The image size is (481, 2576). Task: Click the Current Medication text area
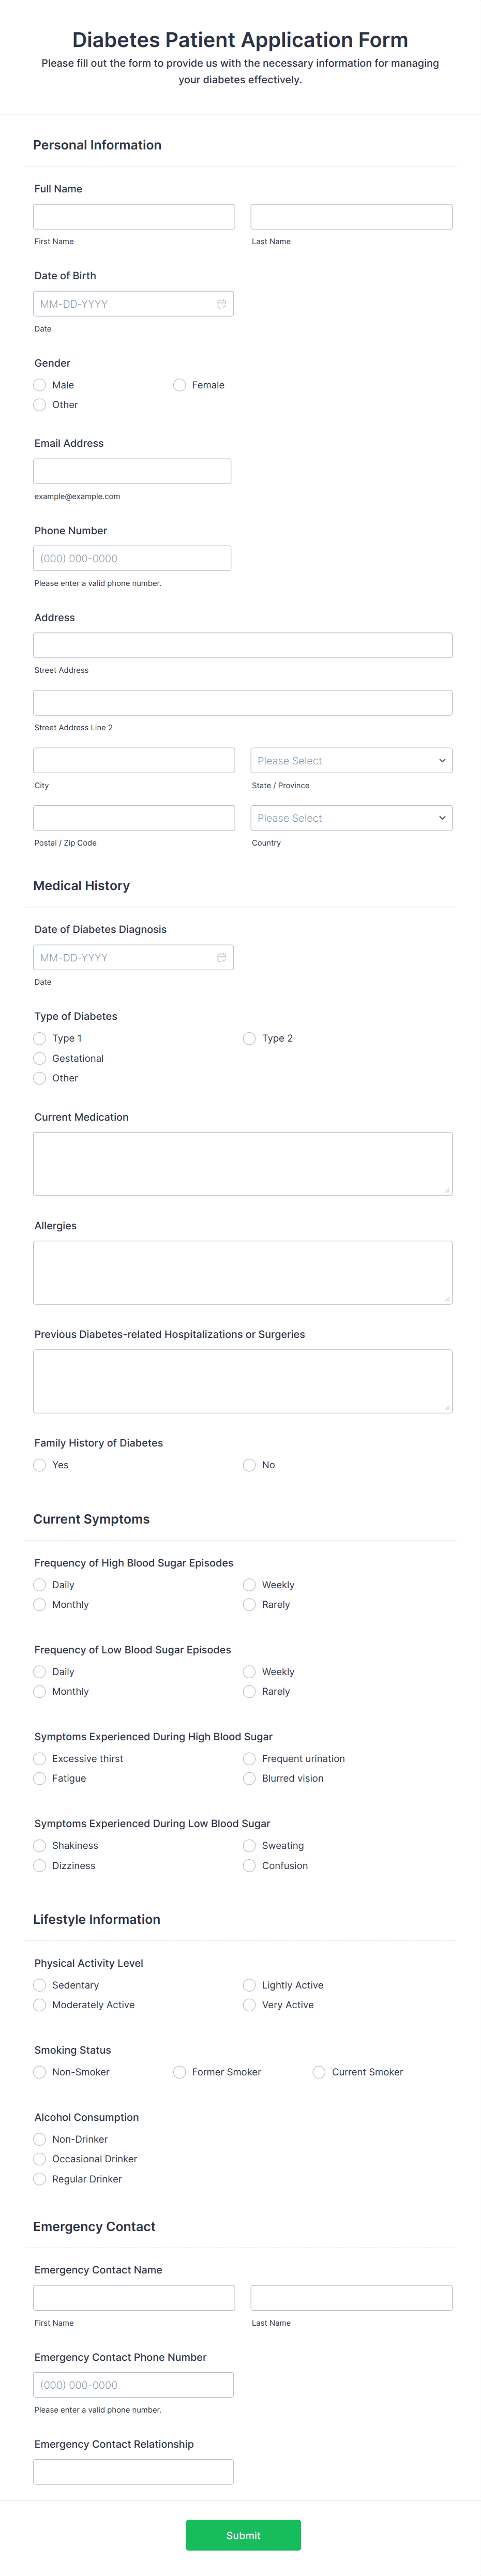coord(242,1163)
